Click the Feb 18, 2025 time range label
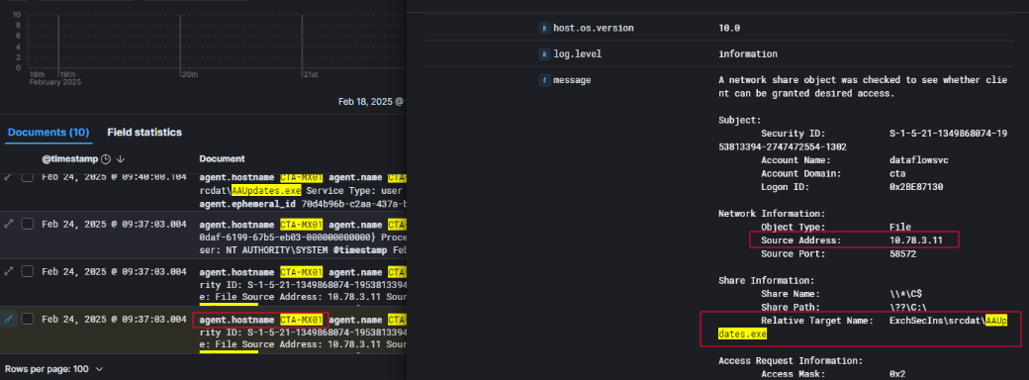 [x=371, y=102]
